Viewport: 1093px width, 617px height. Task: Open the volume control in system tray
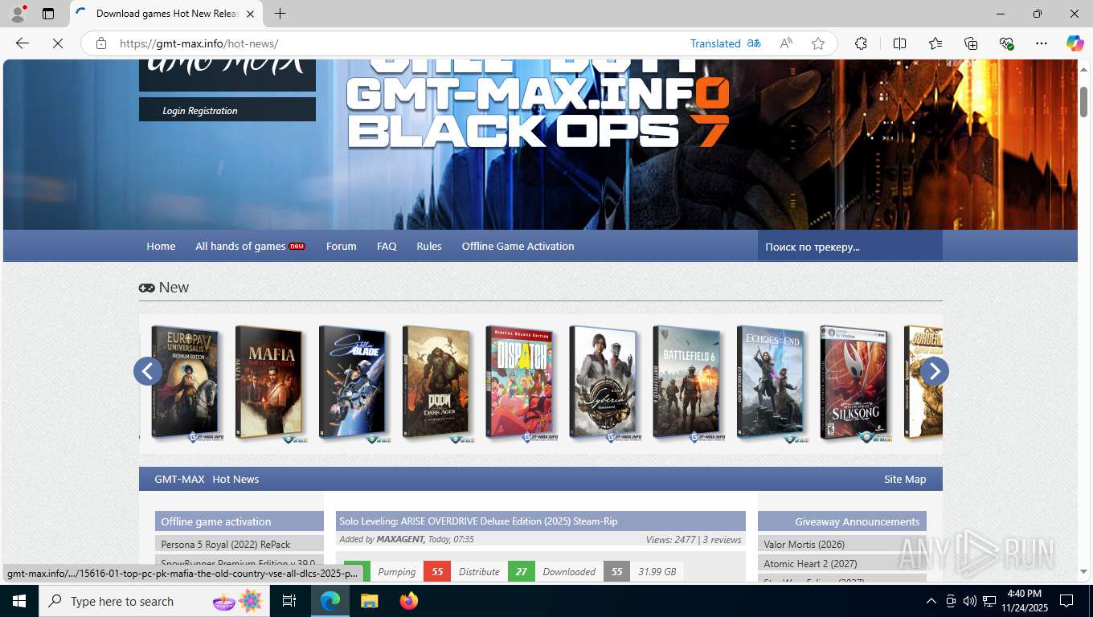[x=970, y=601]
